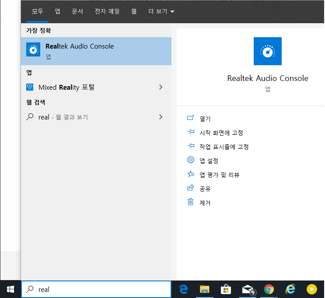This screenshot has height=298, width=325.
Task: Click the Mixed Reality 포털 headset icon
Action: pos(30,87)
